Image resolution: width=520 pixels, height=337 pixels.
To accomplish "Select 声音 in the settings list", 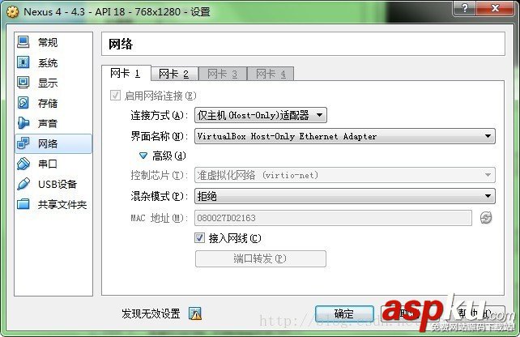I will 53,123.
